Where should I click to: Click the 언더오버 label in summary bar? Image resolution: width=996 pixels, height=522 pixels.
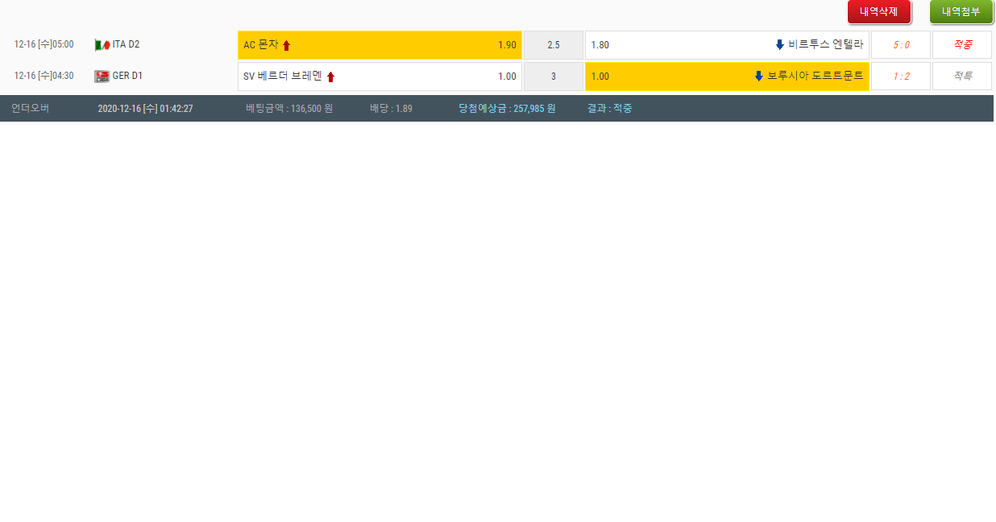click(x=30, y=108)
